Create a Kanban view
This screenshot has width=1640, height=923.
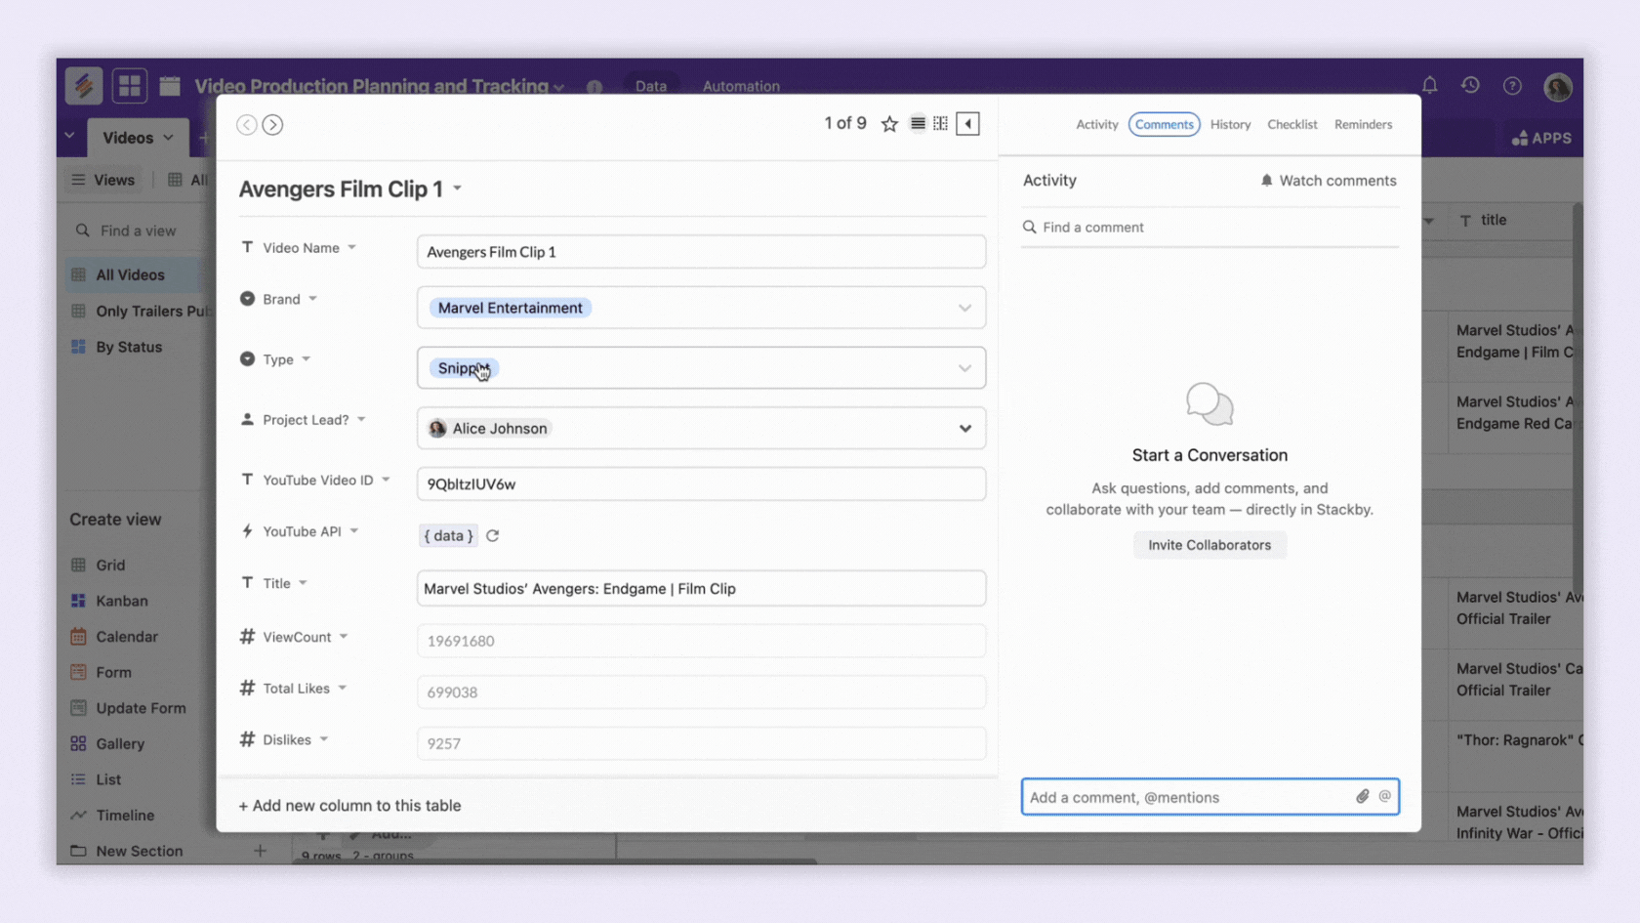(122, 601)
